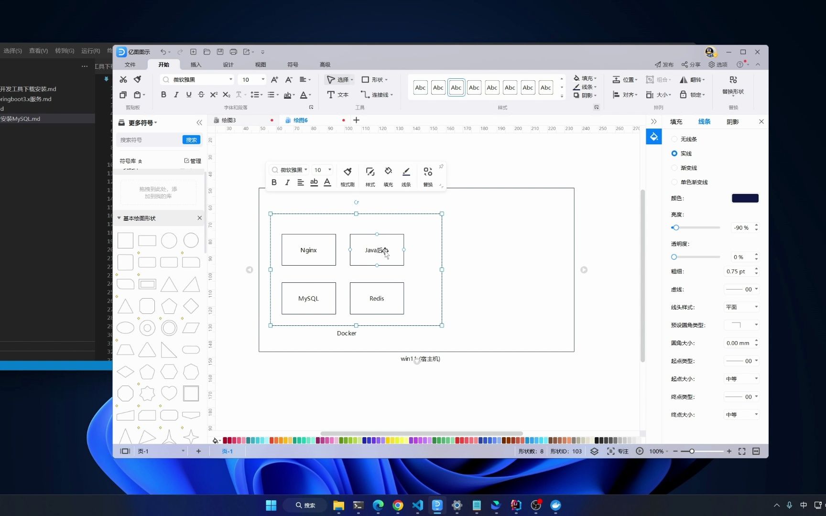
Task: Toggle pin on floating toolbar
Action: [441, 167]
